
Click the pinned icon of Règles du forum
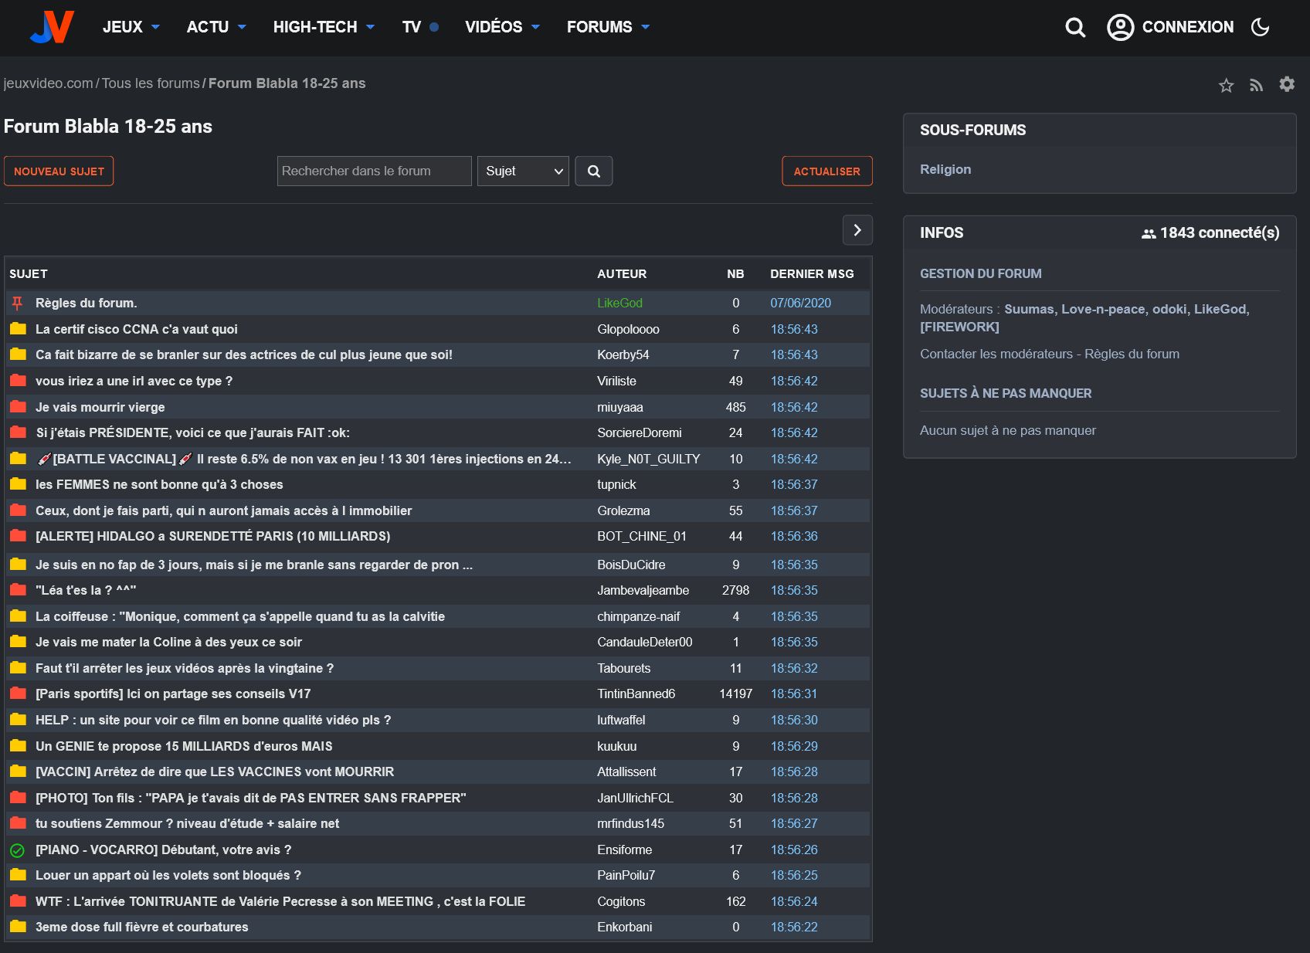point(18,304)
